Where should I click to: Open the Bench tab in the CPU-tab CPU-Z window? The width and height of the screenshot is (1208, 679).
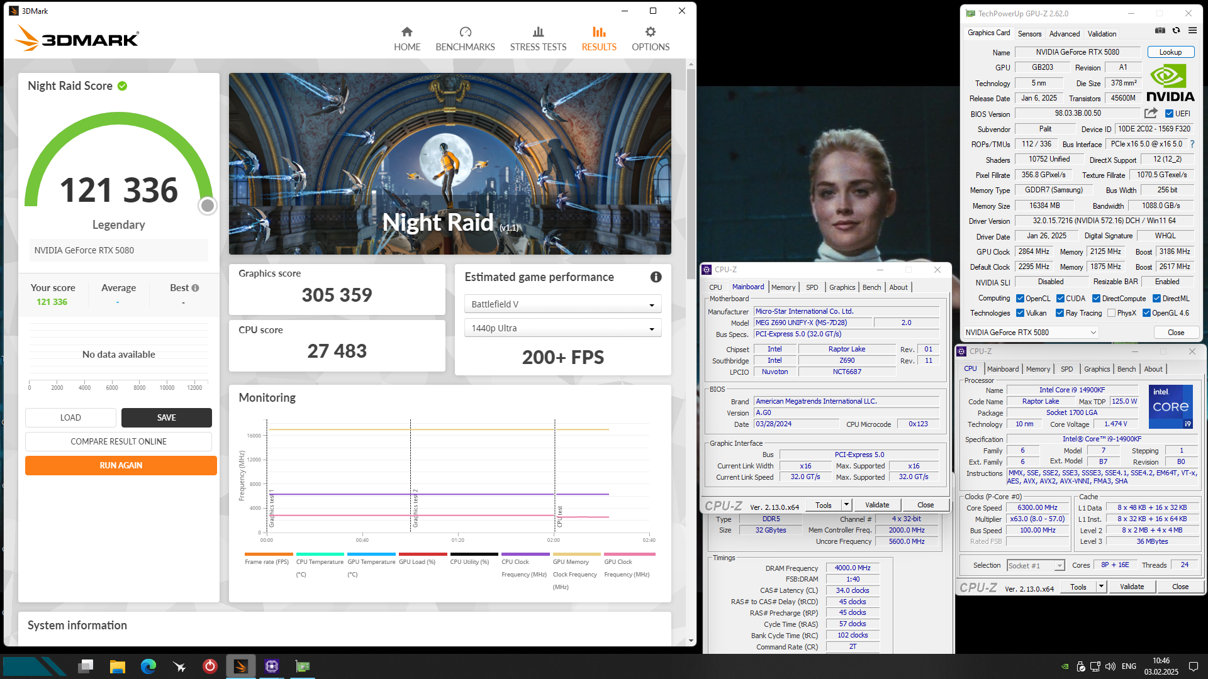[x=1126, y=369]
